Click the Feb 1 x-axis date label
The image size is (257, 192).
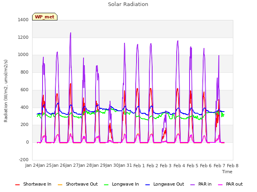[x=139, y=166]
